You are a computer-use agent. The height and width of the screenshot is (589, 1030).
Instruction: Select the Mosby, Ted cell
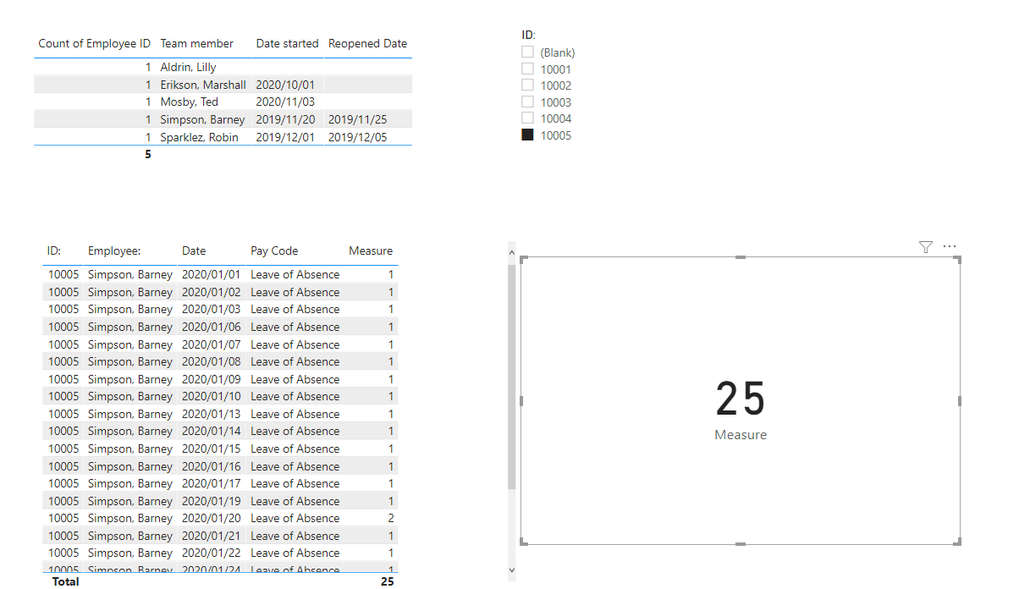[190, 102]
